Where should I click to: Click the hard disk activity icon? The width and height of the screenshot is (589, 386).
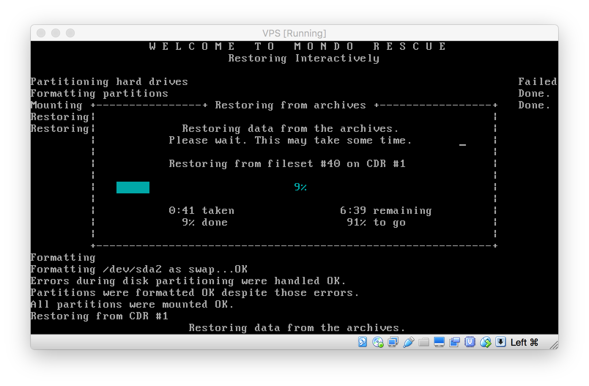(362, 342)
